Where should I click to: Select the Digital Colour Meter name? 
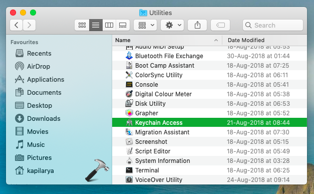(163, 94)
